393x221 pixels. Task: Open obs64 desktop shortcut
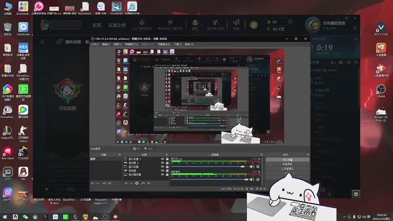[381, 91]
